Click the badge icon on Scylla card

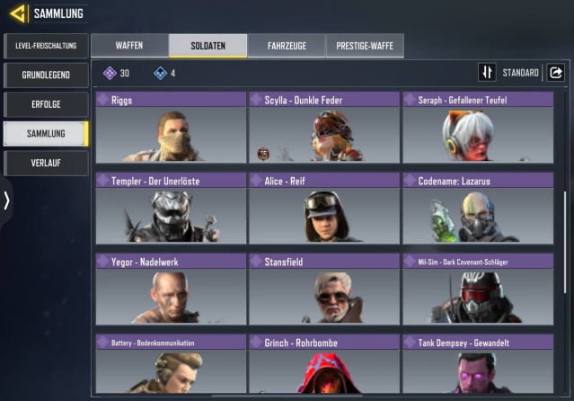click(263, 154)
